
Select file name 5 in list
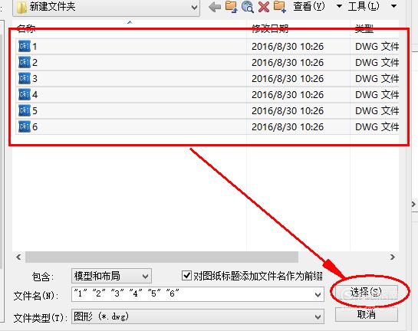click(35, 111)
